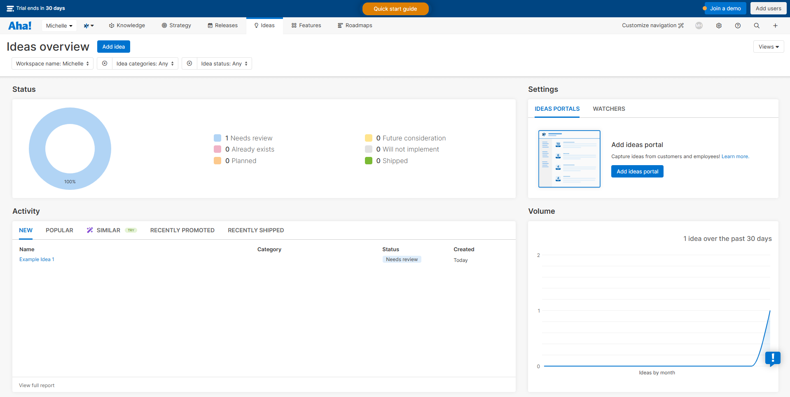
Task: Click the blue Needs review swatch
Action: (x=217, y=138)
